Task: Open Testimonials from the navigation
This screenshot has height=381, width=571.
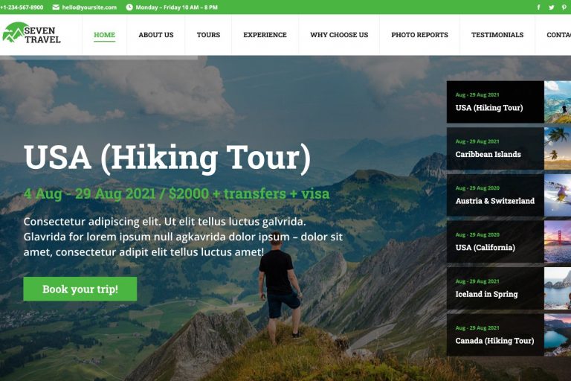Action: point(497,35)
